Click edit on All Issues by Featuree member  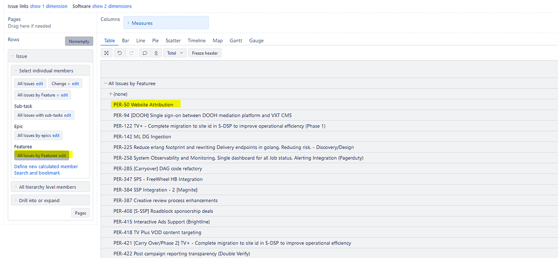tap(63, 155)
